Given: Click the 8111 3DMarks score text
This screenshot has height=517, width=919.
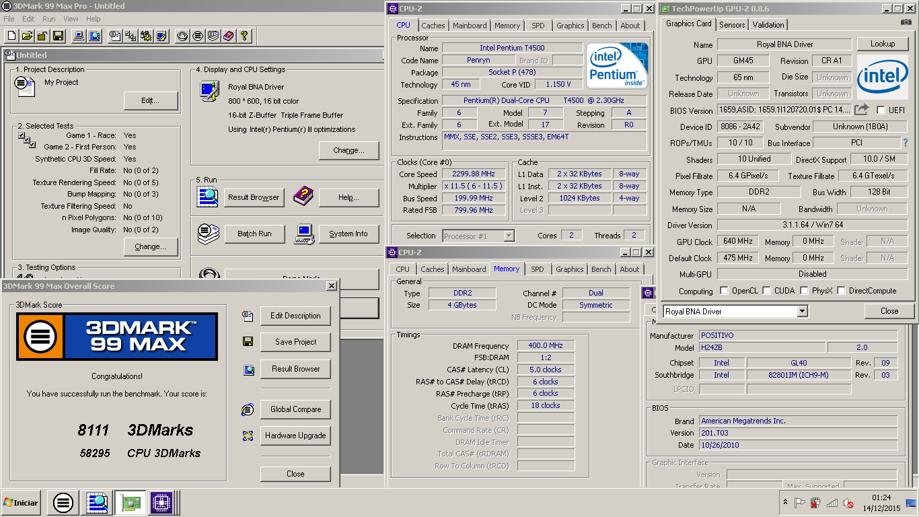Looking at the screenshot, I should pyautogui.click(x=135, y=430).
